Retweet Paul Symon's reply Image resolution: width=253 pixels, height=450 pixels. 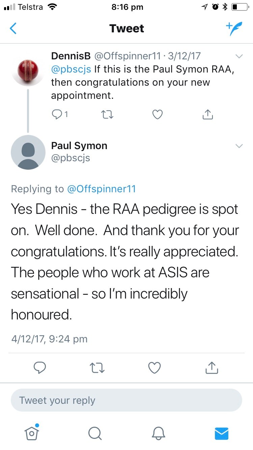pyautogui.click(x=97, y=367)
